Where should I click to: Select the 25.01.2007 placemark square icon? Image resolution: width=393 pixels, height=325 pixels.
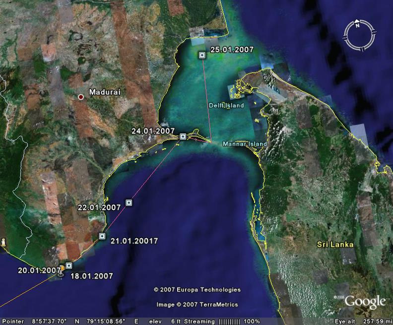(x=202, y=55)
